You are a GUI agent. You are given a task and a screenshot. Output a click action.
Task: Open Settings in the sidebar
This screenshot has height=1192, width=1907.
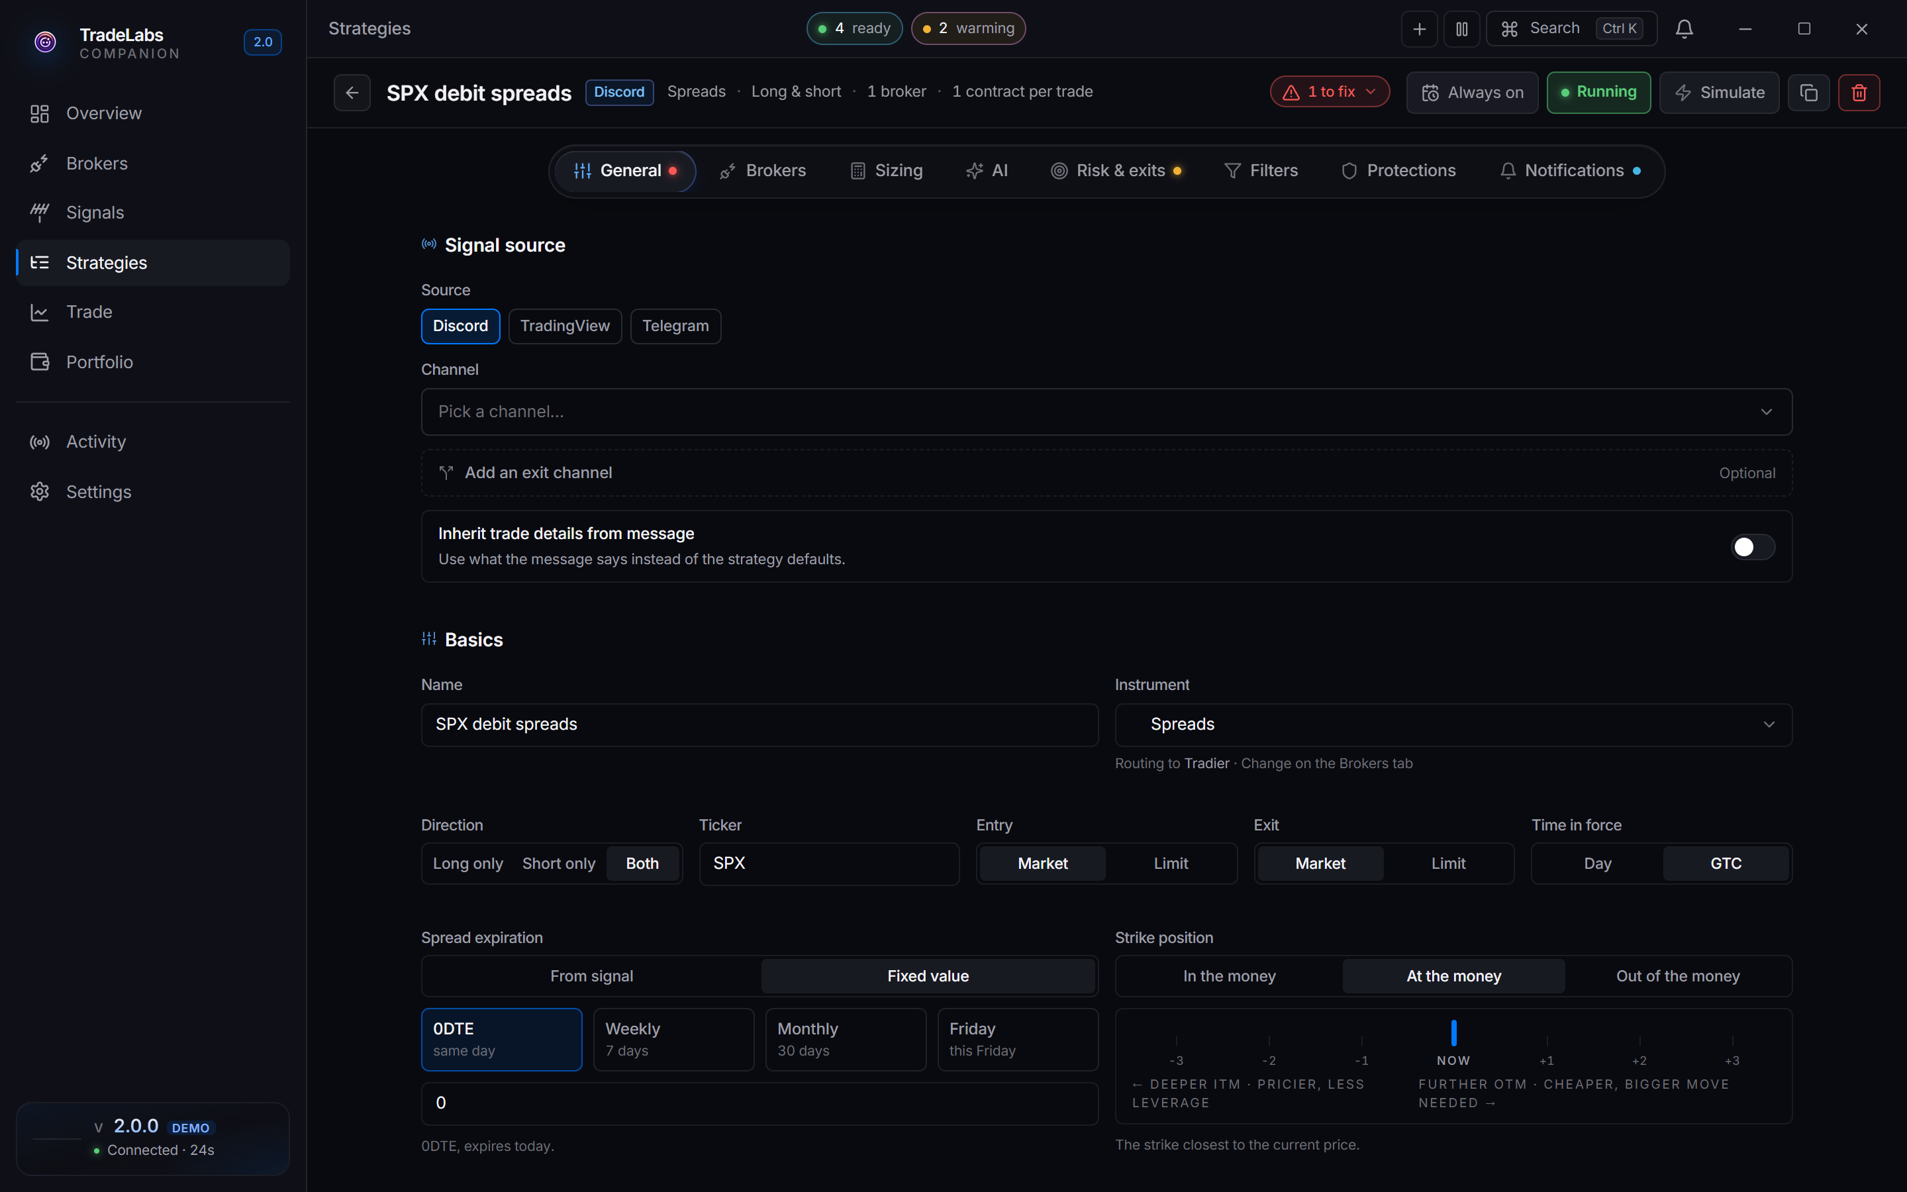[x=153, y=492]
